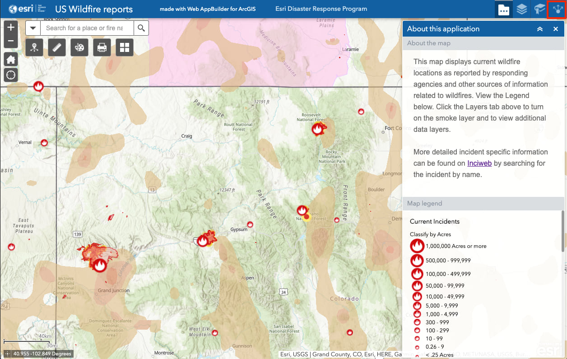Click the place or fire name search field
This screenshot has width=567, height=359.
point(87,28)
